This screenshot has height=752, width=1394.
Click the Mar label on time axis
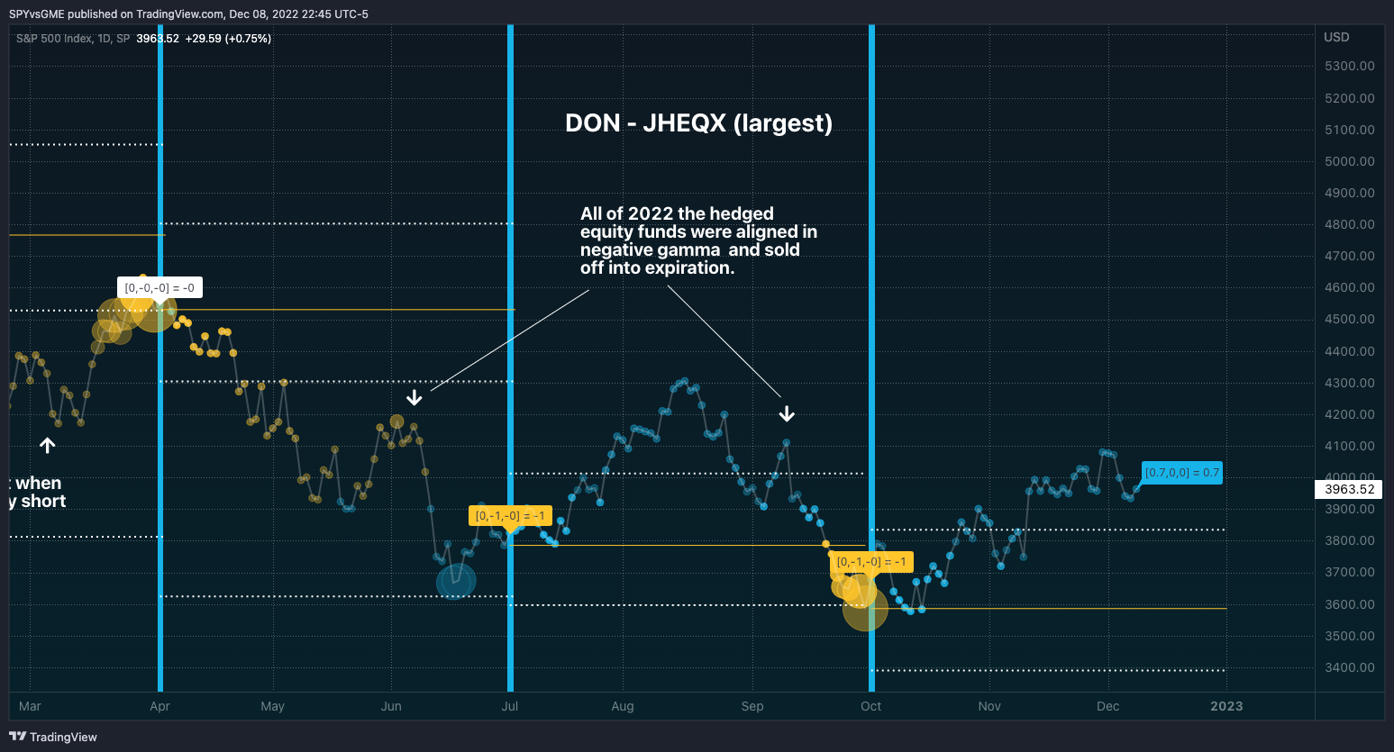pos(30,706)
